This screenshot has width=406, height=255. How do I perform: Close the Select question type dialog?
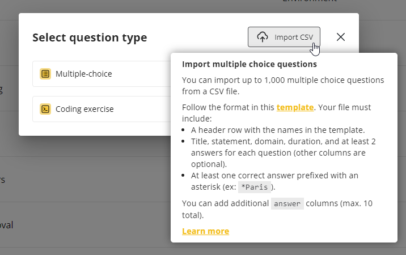coord(341,37)
